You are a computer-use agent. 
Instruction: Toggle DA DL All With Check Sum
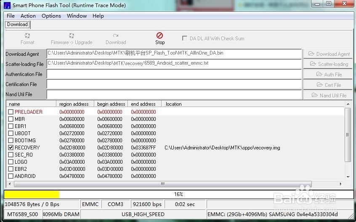(185, 38)
